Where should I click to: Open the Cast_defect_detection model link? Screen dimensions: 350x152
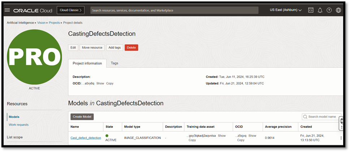[86, 138]
